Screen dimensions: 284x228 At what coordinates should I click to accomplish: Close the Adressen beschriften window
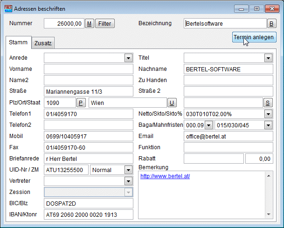[x=272, y=9]
